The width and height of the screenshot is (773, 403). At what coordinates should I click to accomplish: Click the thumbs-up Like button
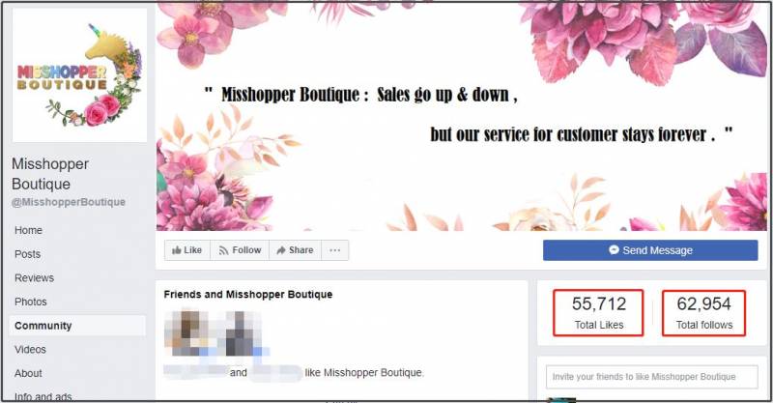click(187, 250)
